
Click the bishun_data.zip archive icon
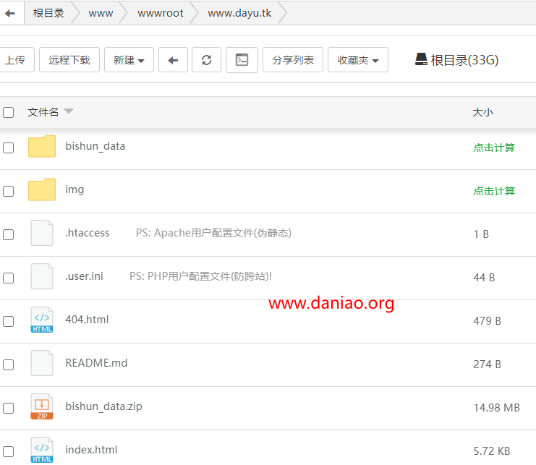click(x=42, y=406)
